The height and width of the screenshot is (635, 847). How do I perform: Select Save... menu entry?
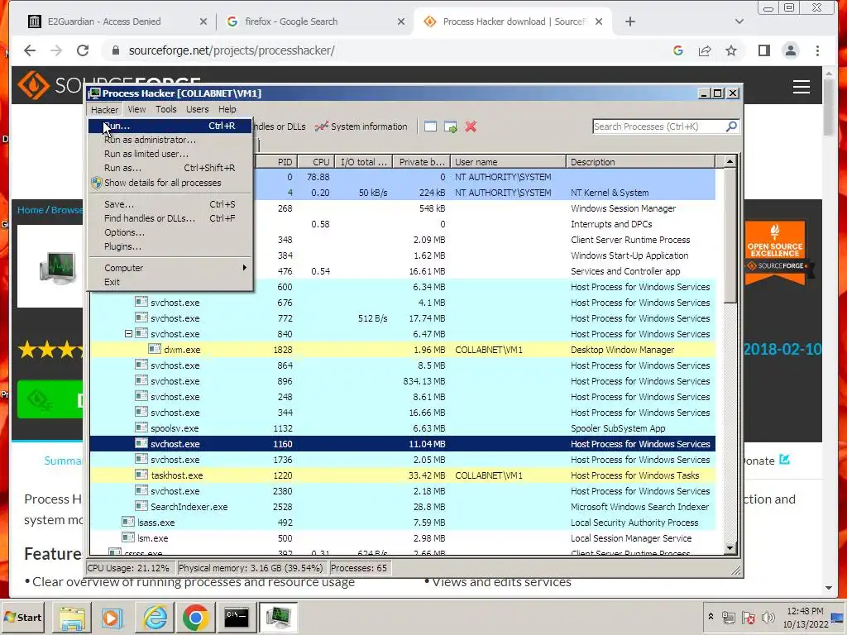pyautogui.click(x=170, y=204)
